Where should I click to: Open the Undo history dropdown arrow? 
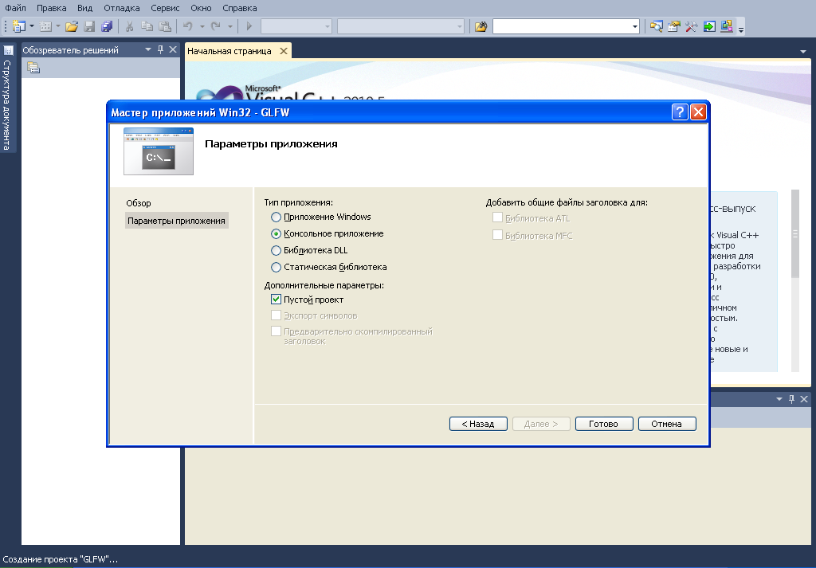(x=202, y=26)
